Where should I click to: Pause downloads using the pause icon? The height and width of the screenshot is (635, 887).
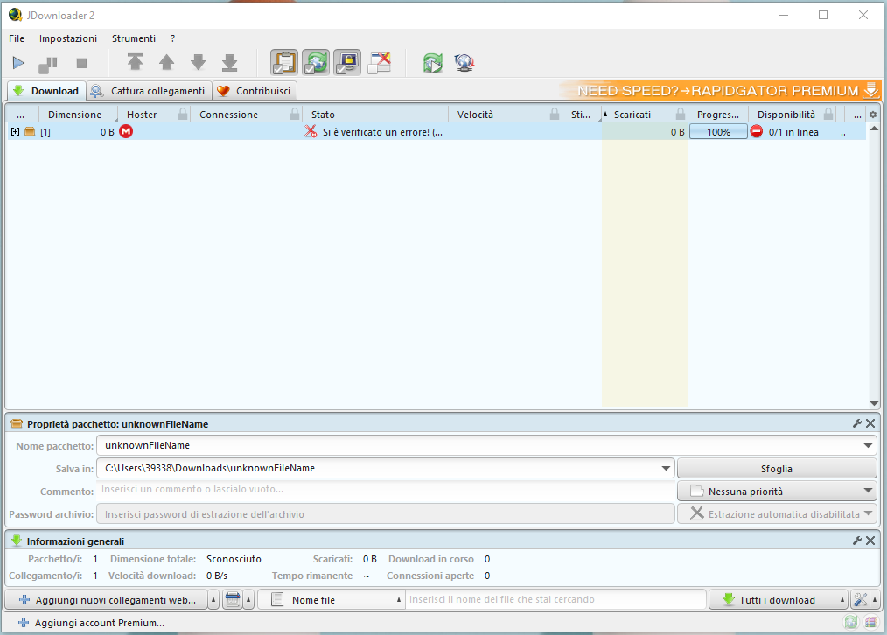[48, 65]
